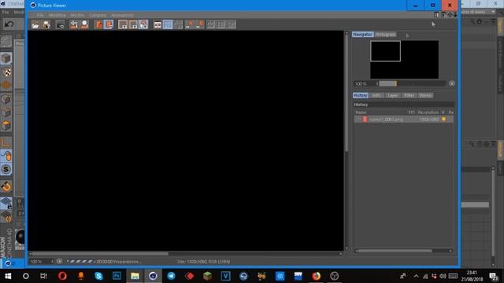
Task: Open image icon in Picture Viewer toolbar
Action: (35, 24)
